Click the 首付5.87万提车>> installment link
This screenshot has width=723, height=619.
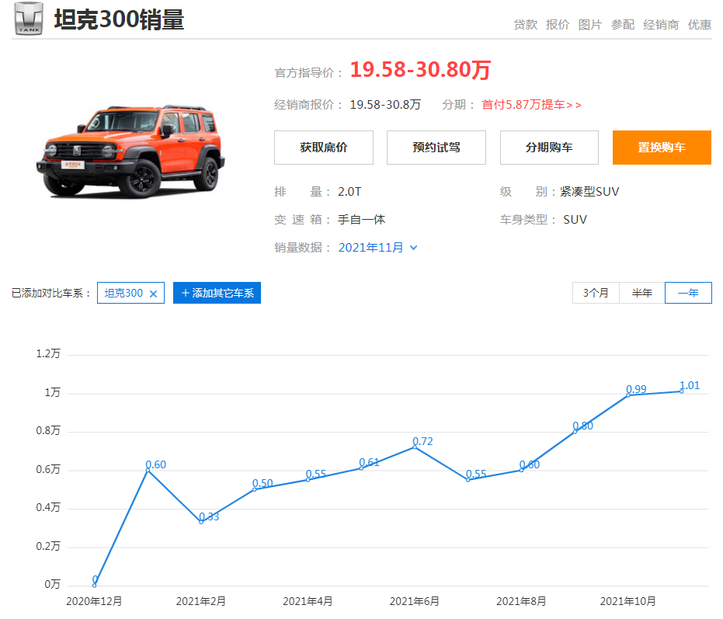point(531,105)
